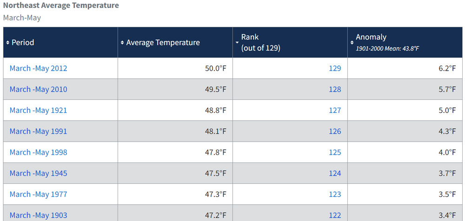Open March-May 1945 period link
Image resolution: width=465 pixels, height=221 pixels.
(38, 173)
